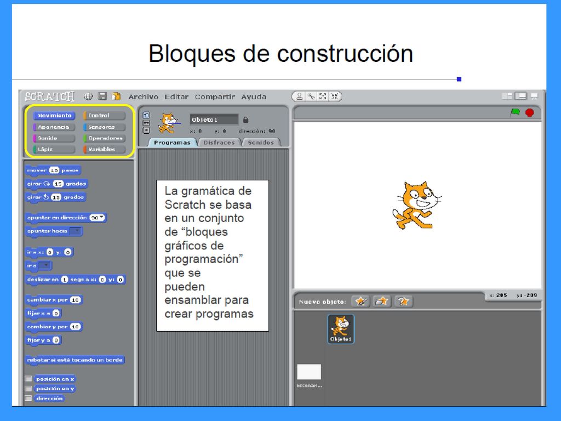Viewport: 561px width, 421px height.
Task: Select the scissors delete tool
Action: coord(311,96)
